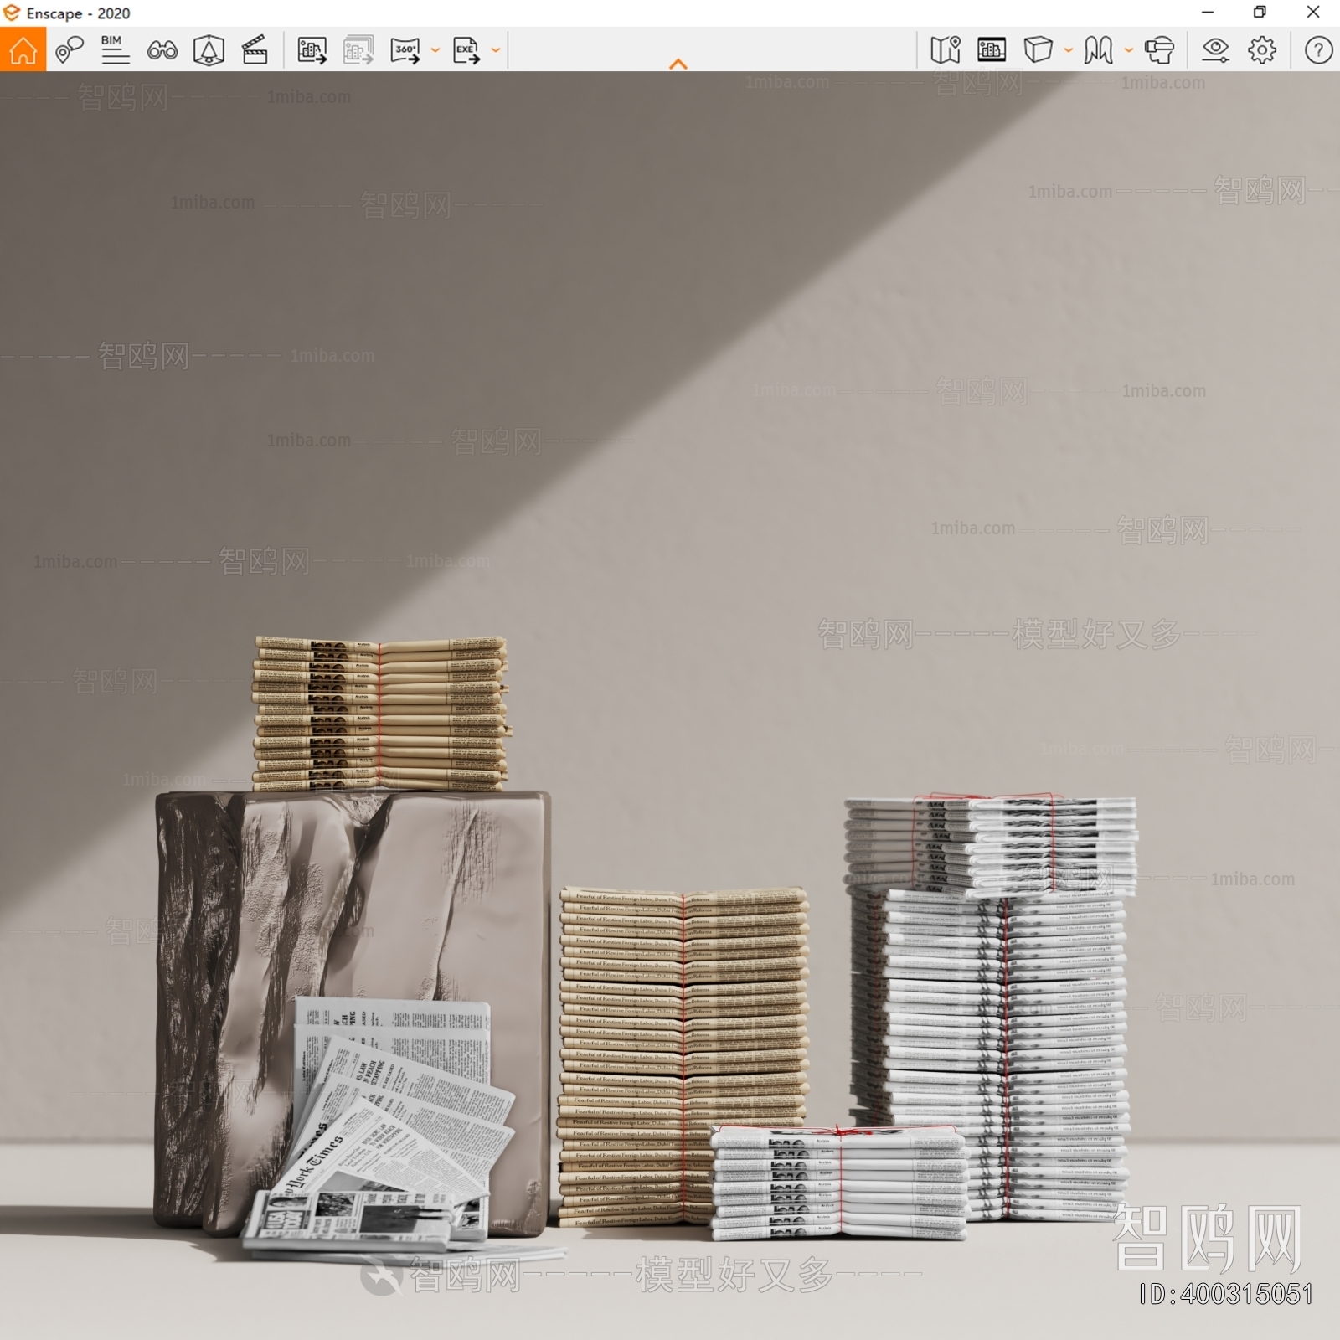Render a 360° panorama
Screen dimensions: 1340x1340
(405, 52)
